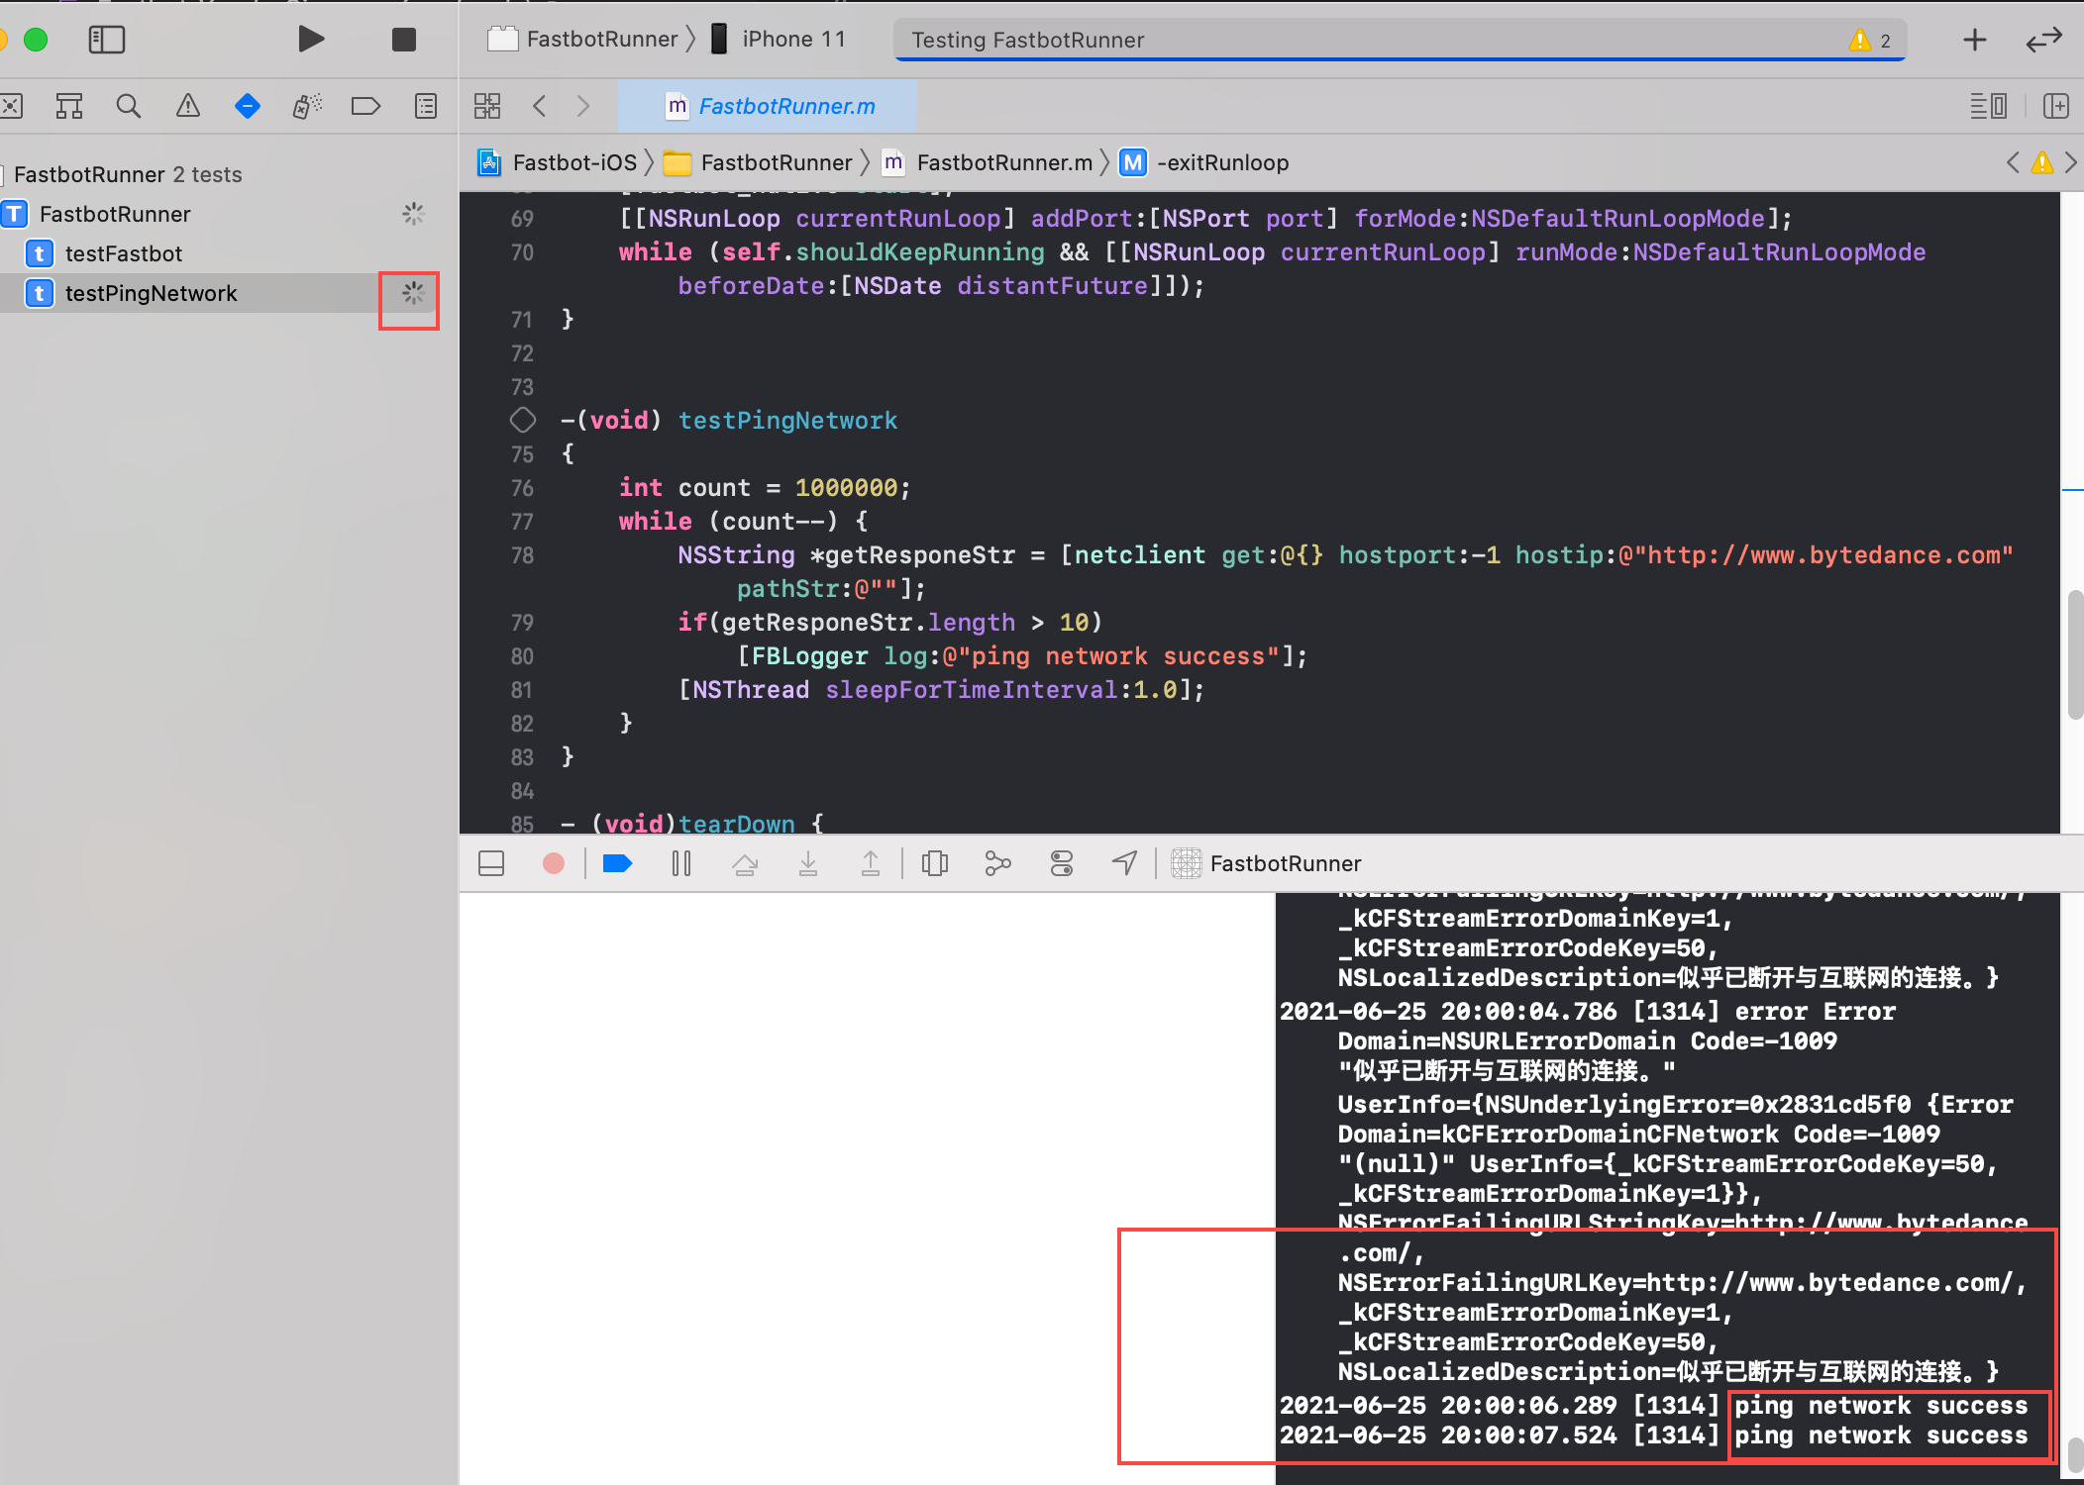Image resolution: width=2084 pixels, height=1485 pixels.
Task: Open the -exitRunloop method jump bar
Action: pos(1204,162)
